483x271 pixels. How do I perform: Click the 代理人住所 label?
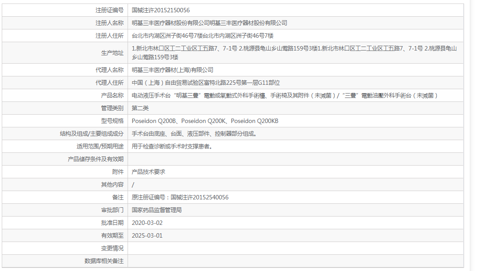point(110,83)
